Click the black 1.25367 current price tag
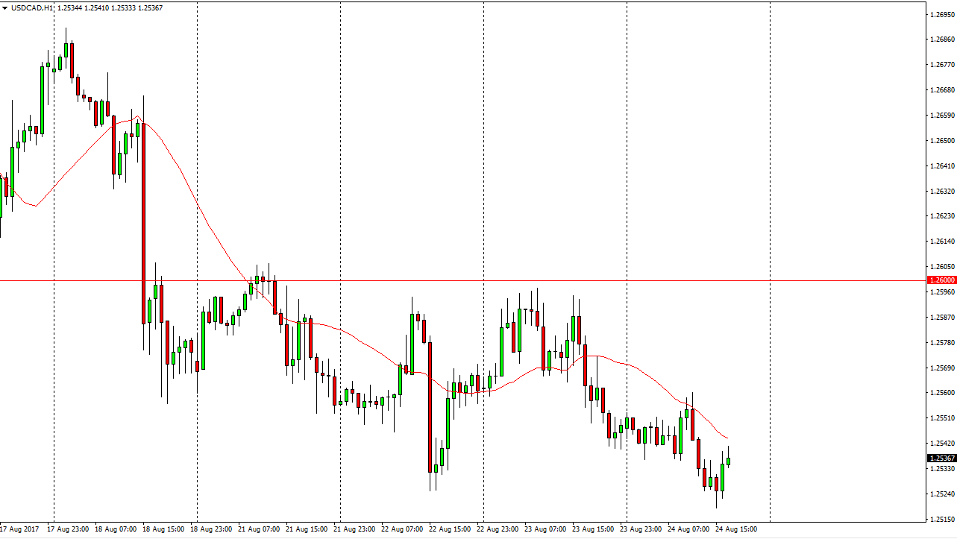Screen dimensions: 957x539 coord(941,458)
